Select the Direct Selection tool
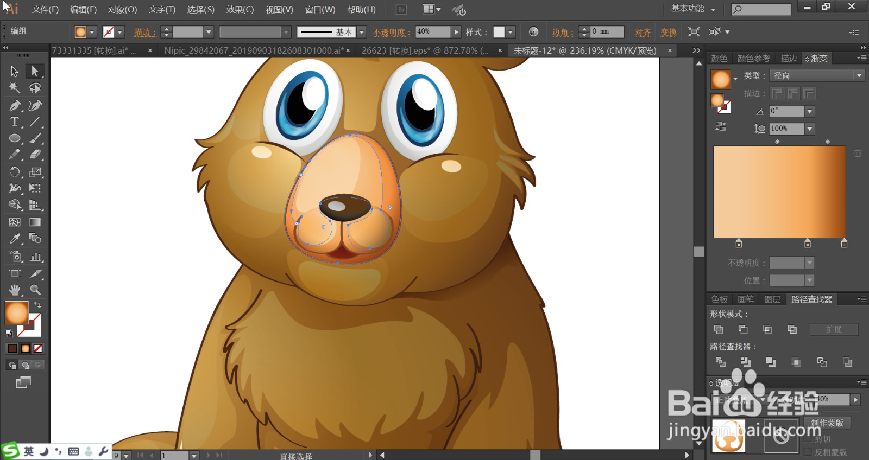The width and height of the screenshot is (869, 460). 35,71
